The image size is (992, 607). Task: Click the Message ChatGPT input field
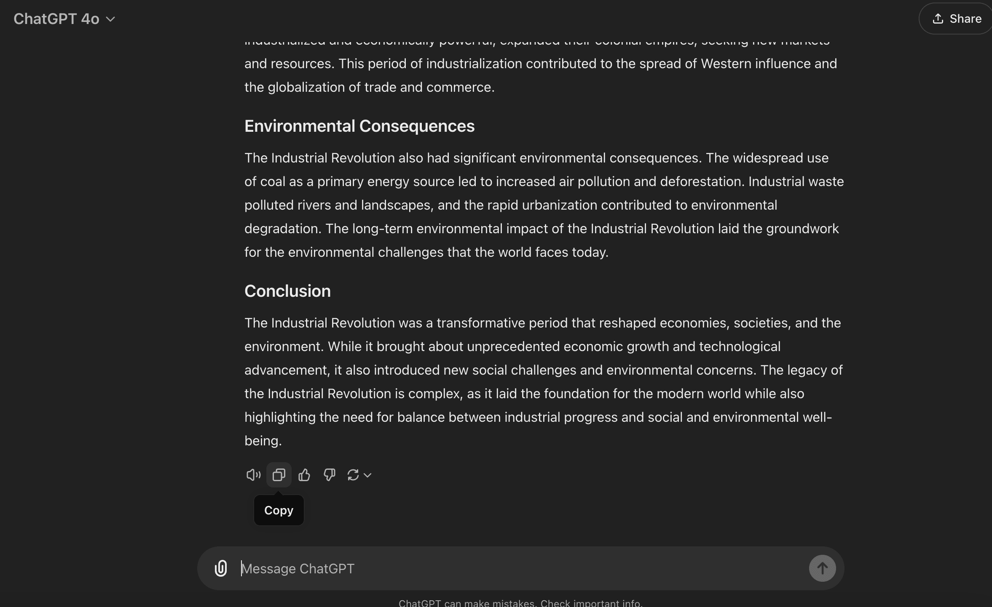click(521, 568)
